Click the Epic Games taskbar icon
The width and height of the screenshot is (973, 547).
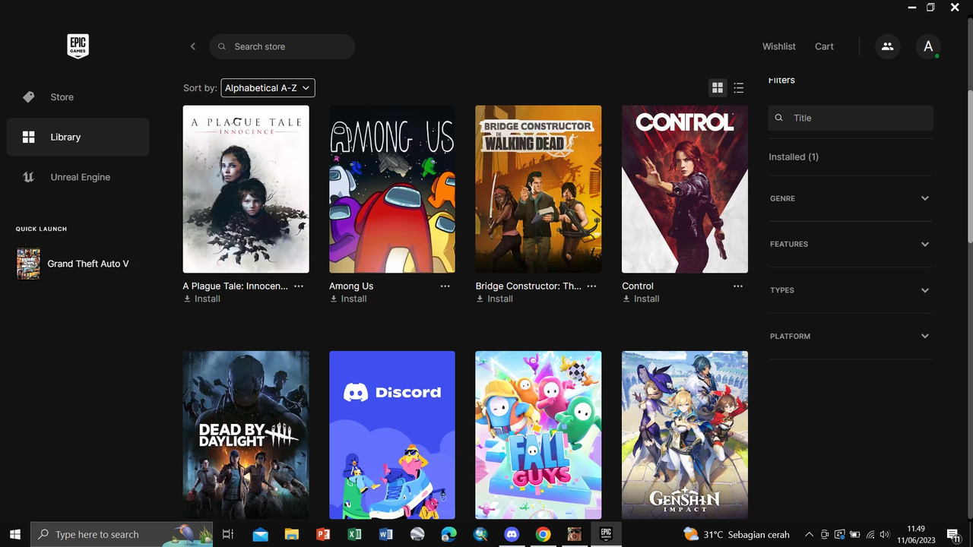(606, 534)
